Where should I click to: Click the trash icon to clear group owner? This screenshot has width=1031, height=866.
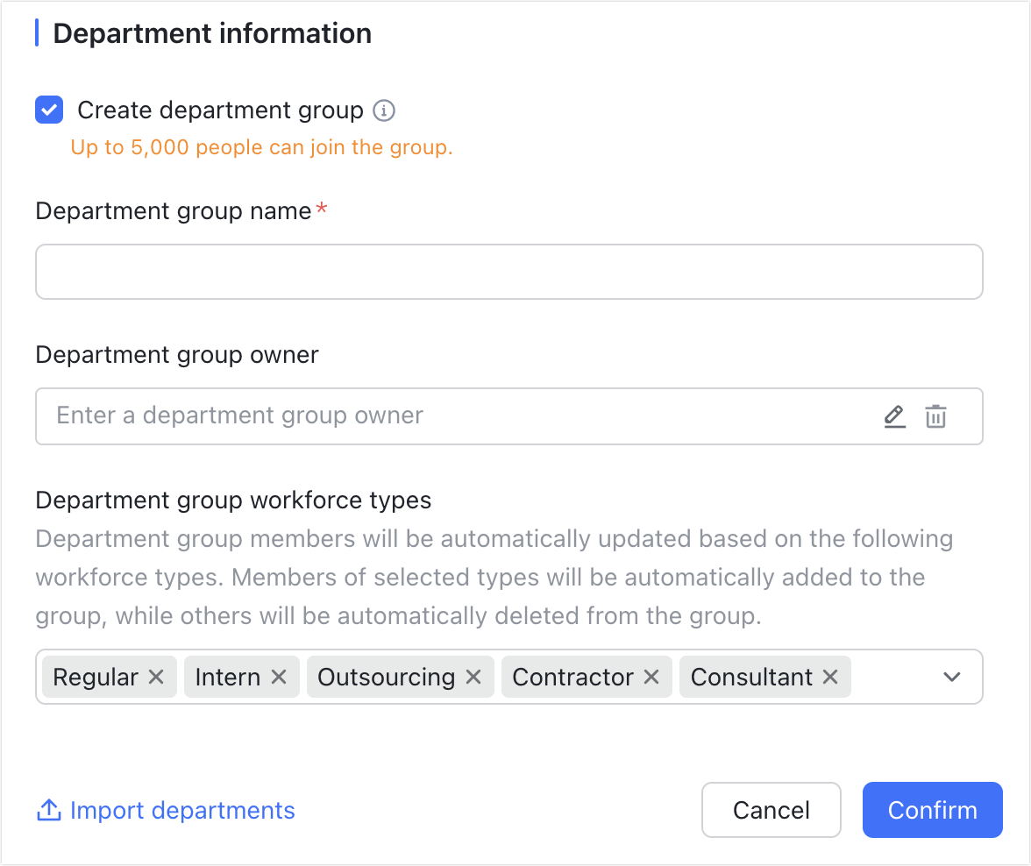[935, 416]
